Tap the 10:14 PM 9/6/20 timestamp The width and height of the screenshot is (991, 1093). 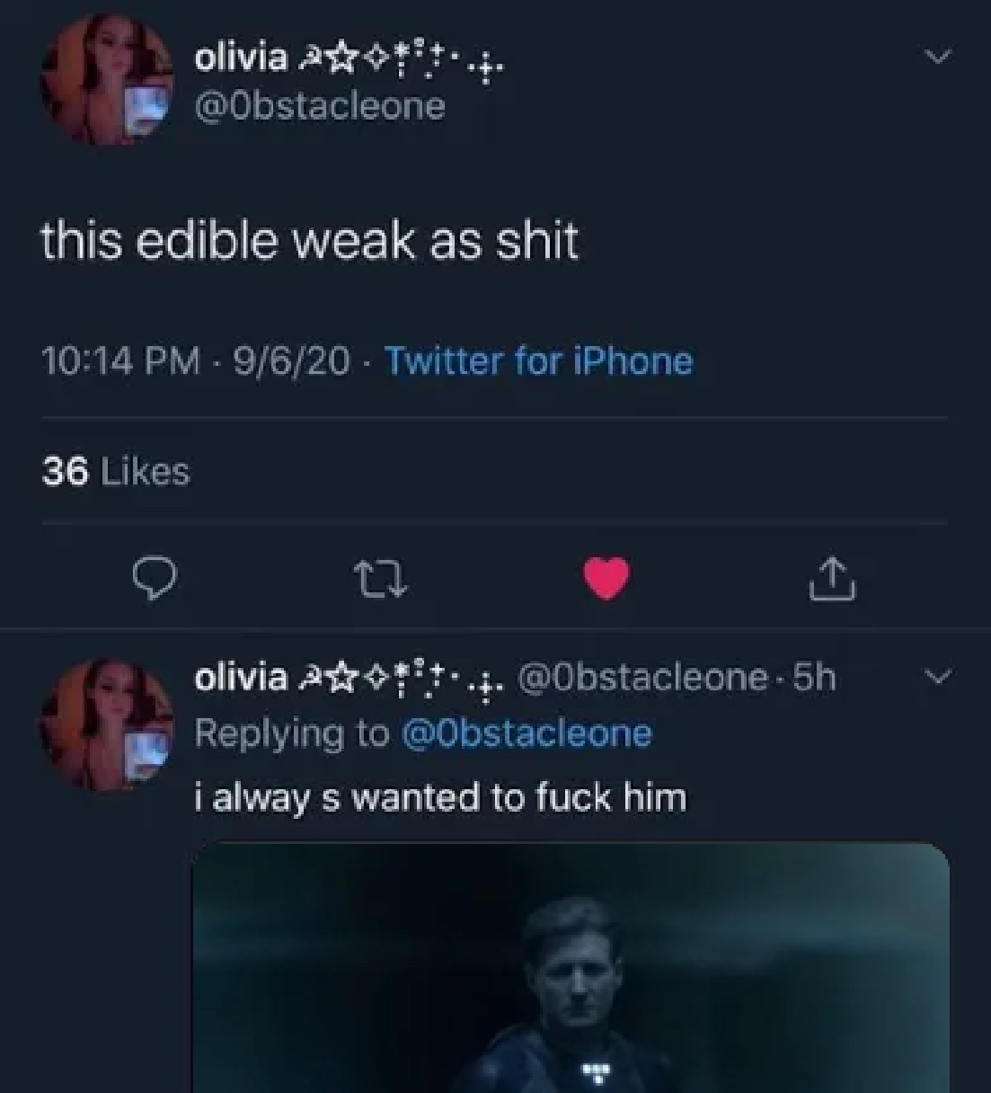(x=196, y=361)
